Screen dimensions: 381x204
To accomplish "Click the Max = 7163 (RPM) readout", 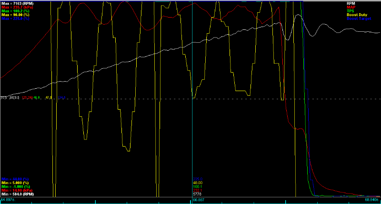I will (17, 2).
